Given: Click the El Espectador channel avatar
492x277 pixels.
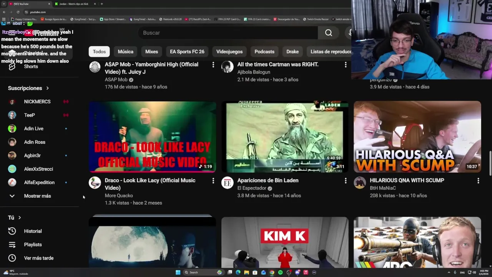Looking at the screenshot, I should point(228,183).
